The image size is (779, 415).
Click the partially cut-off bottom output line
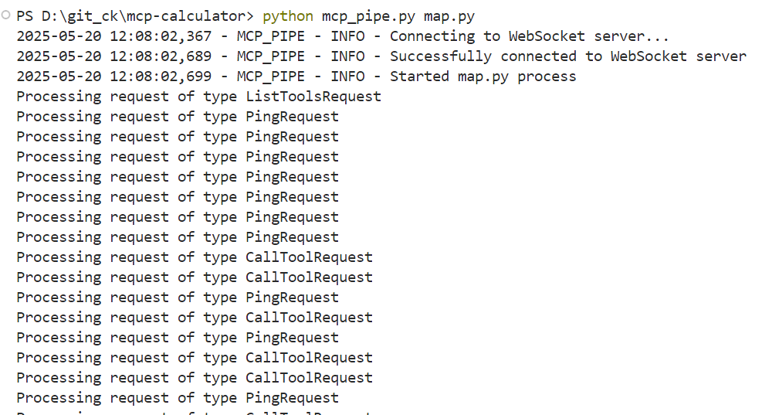[x=193, y=413]
